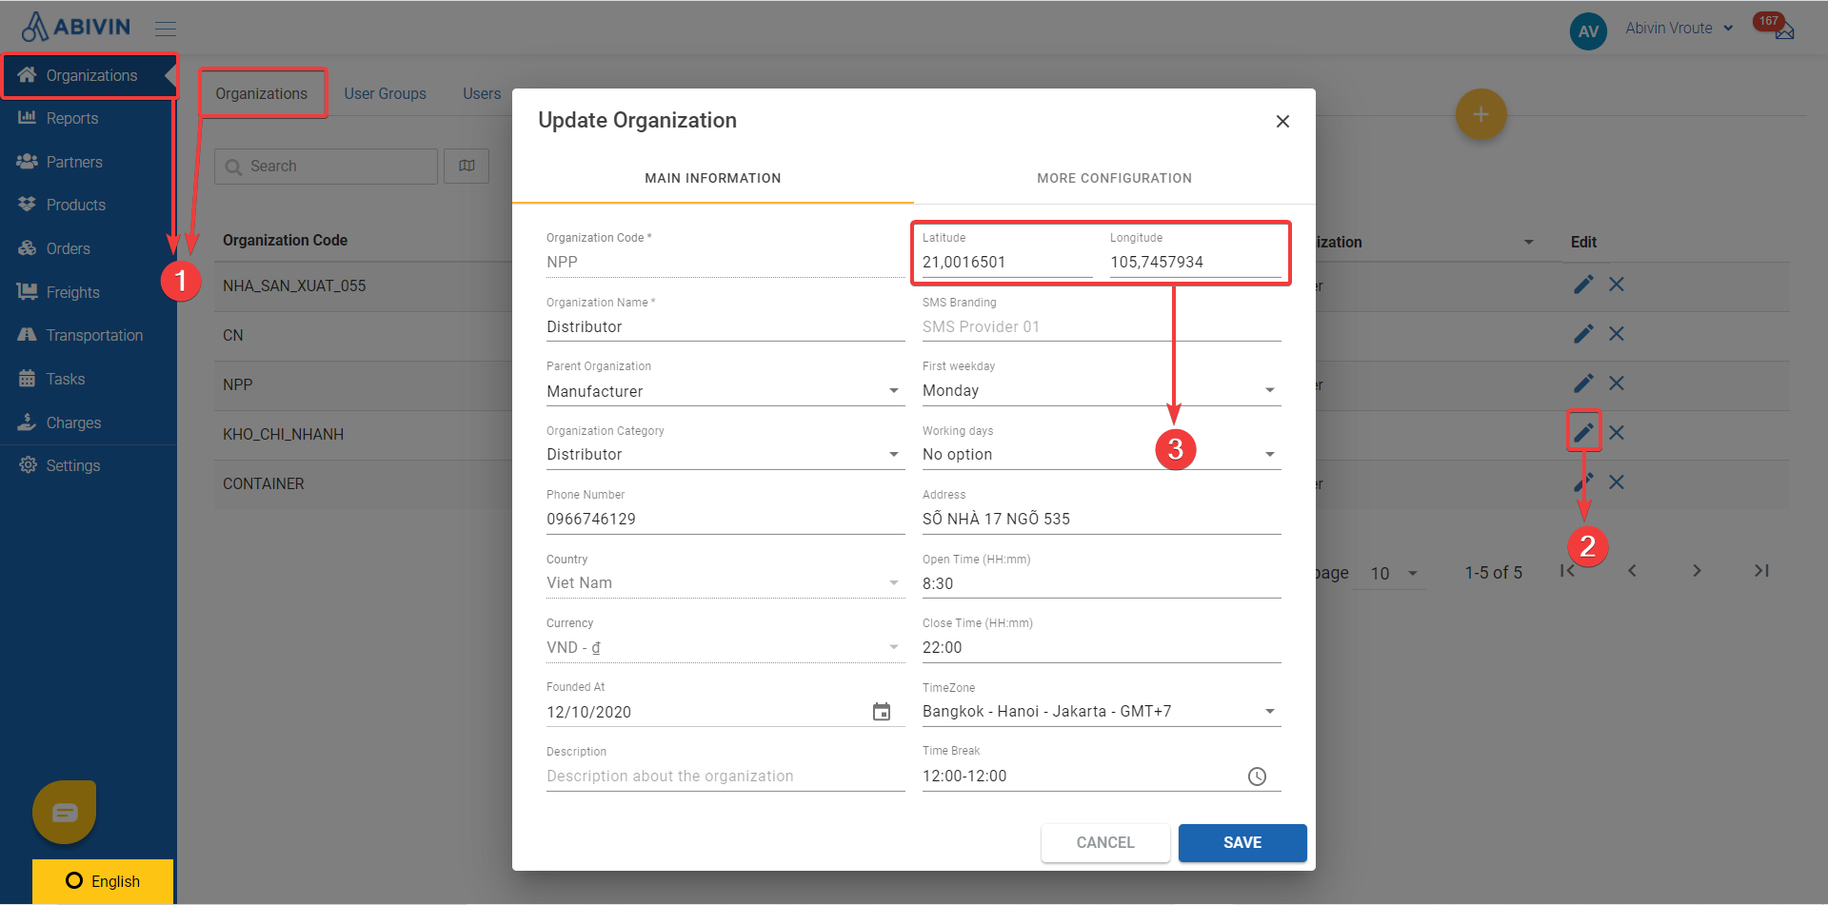Delete the KHO_CHI_NHANH organization row
This screenshot has height=905, width=1828.
[1617, 433]
